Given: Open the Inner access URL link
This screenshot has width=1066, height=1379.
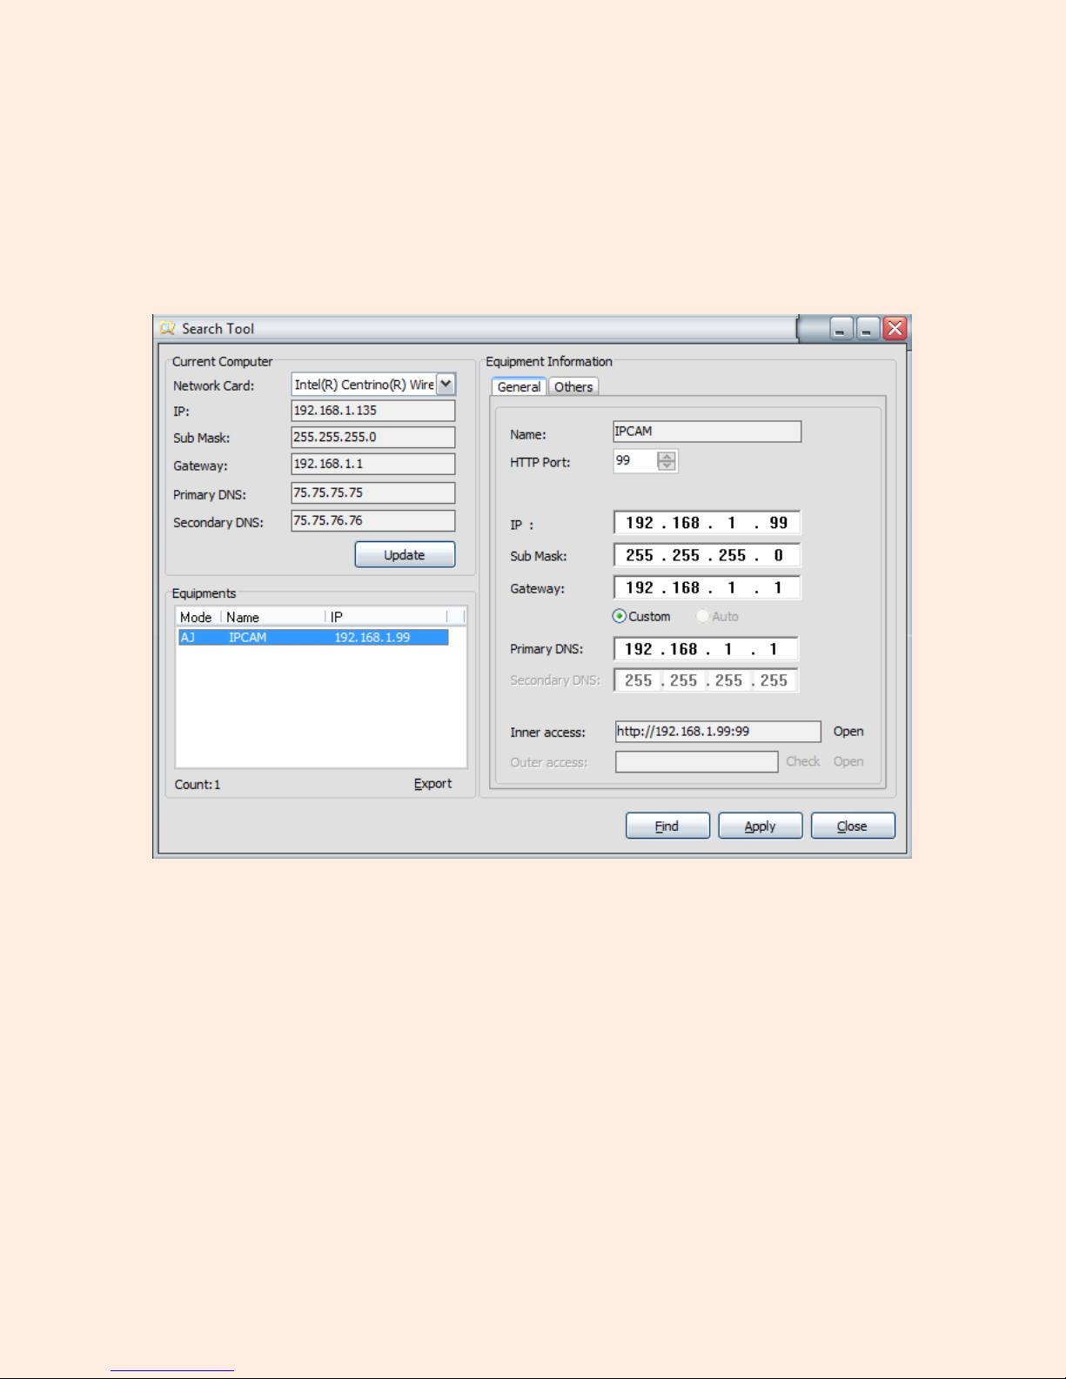Looking at the screenshot, I should (x=848, y=732).
